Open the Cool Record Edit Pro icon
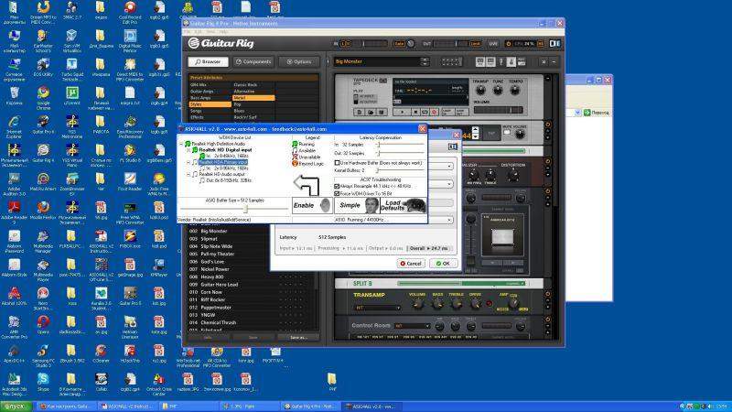732x412 pixels. point(130,12)
